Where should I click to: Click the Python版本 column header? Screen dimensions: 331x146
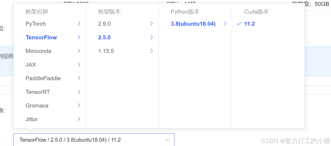click(185, 12)
